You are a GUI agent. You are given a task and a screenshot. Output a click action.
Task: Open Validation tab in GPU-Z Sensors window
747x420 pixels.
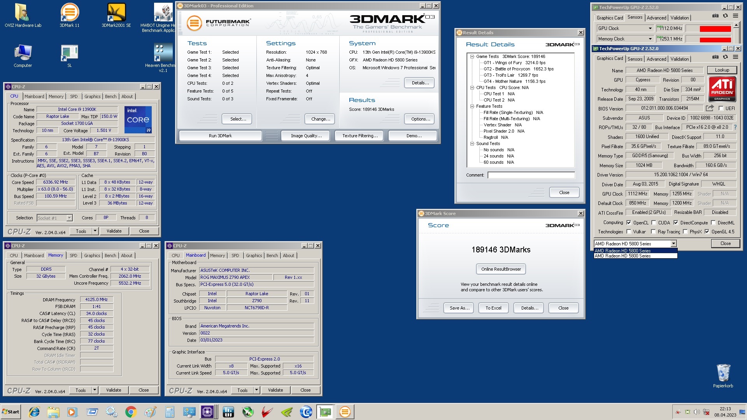(x=680, y=18)
